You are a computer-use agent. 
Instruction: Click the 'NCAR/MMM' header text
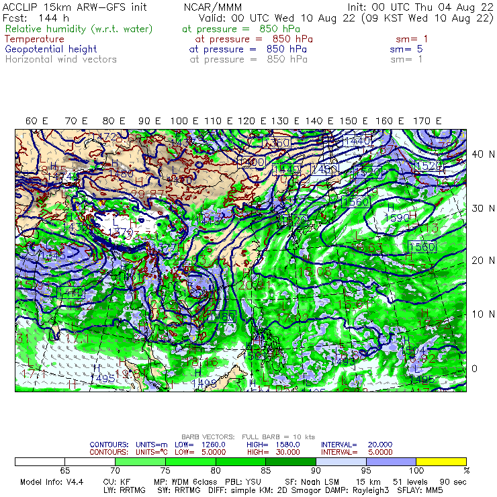click(213, 7)
